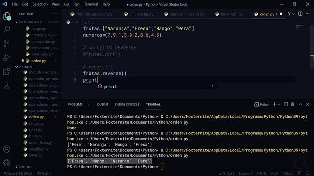Viewport: 314px width, 176px height.
Task: Switch to llave_valor.py editor tab
Action: click(229, 14)
